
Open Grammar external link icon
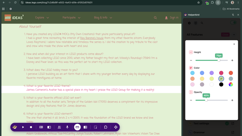(233, 132)
